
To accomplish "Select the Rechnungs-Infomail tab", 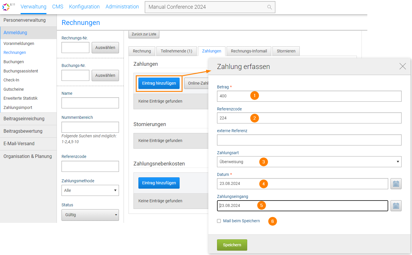I will click(x=249, y=51).
